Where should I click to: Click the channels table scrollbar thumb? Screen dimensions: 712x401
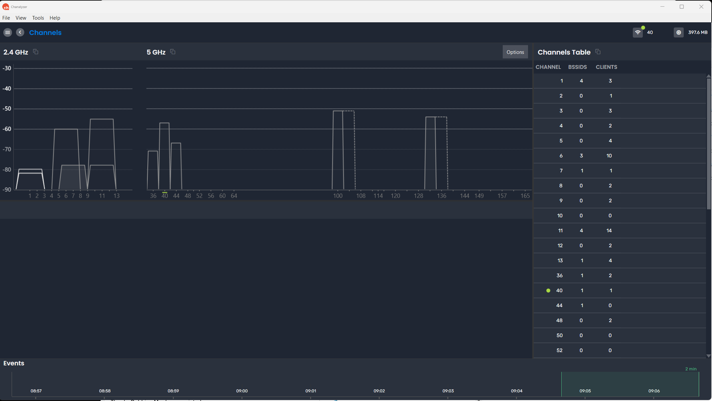pyautogui.click(x=709, y=144)
